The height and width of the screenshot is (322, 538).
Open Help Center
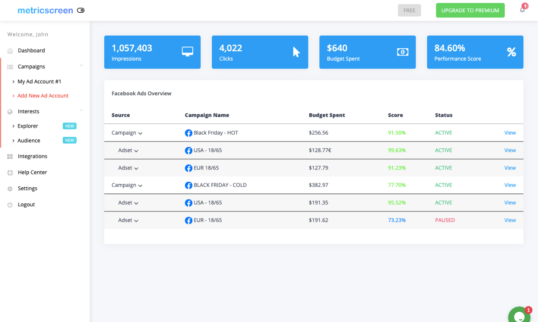click(32, 172)
